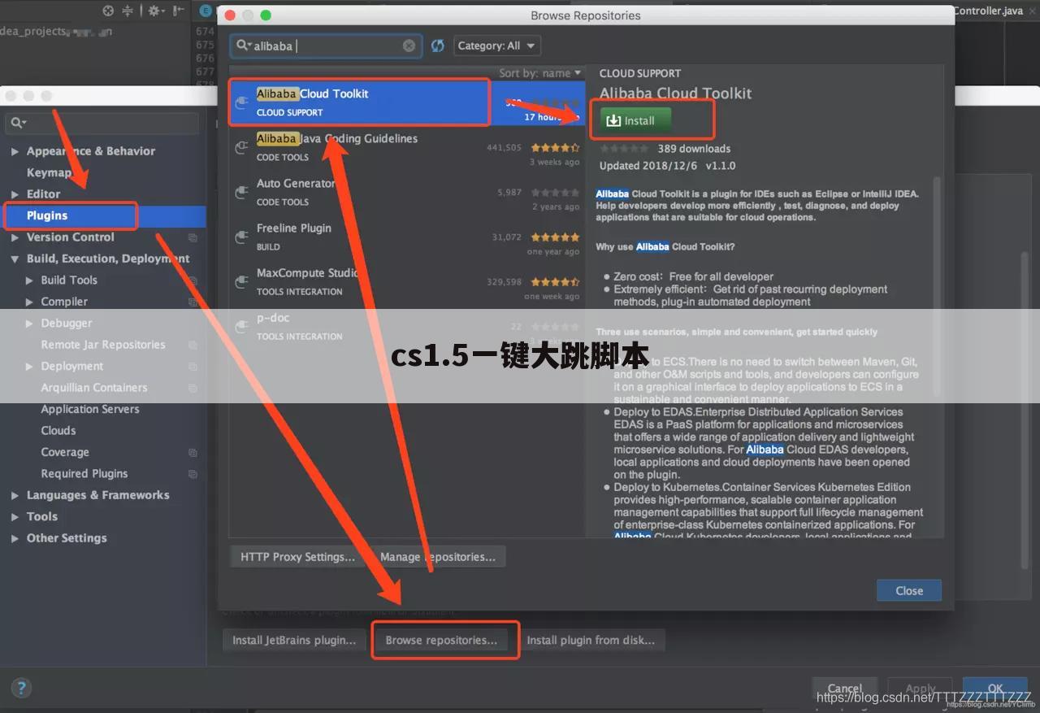
Task: Click the scroll-from-source target icon in IDE toolbar
Action: tap(108, 11)
